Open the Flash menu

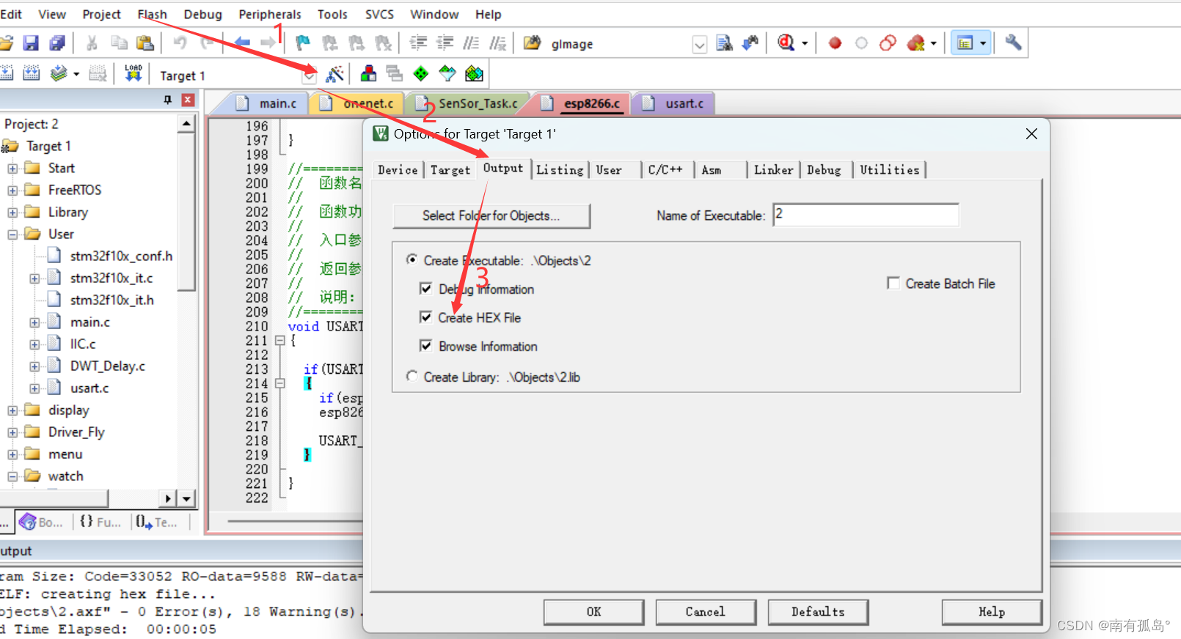152,14
